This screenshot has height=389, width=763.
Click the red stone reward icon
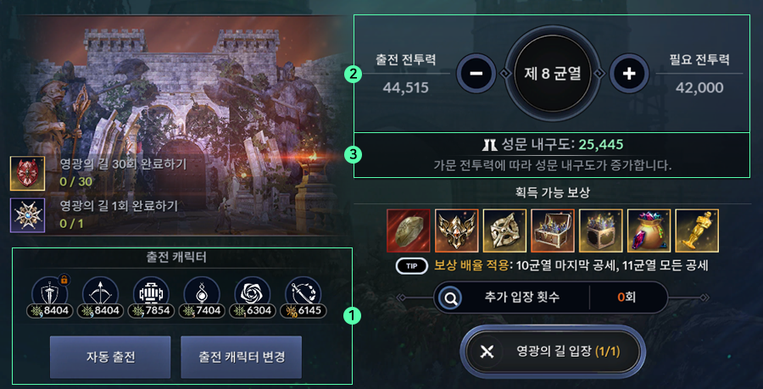409,231
